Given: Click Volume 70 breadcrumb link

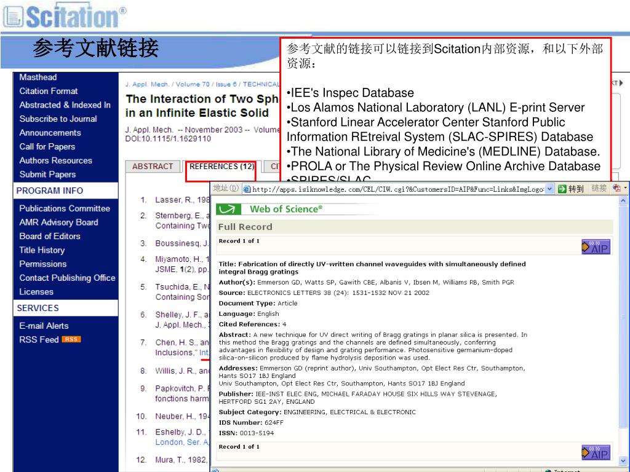Looking at the screenshot, I should pyautogui.click(x=193, y=84).
